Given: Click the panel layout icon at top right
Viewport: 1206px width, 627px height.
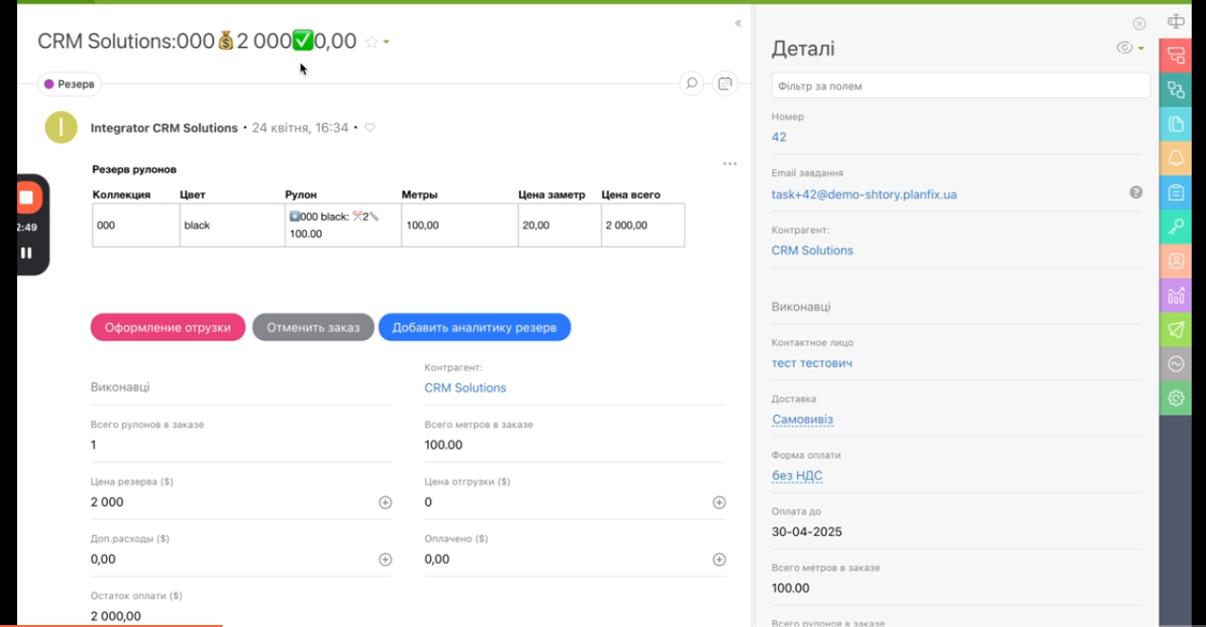Looking at the screenshot, I should coord(1175,21).
